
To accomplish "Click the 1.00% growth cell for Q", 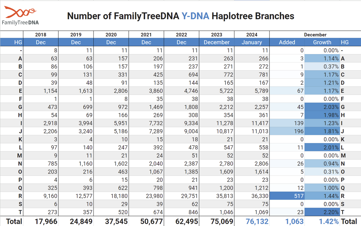I will point(322,188).
